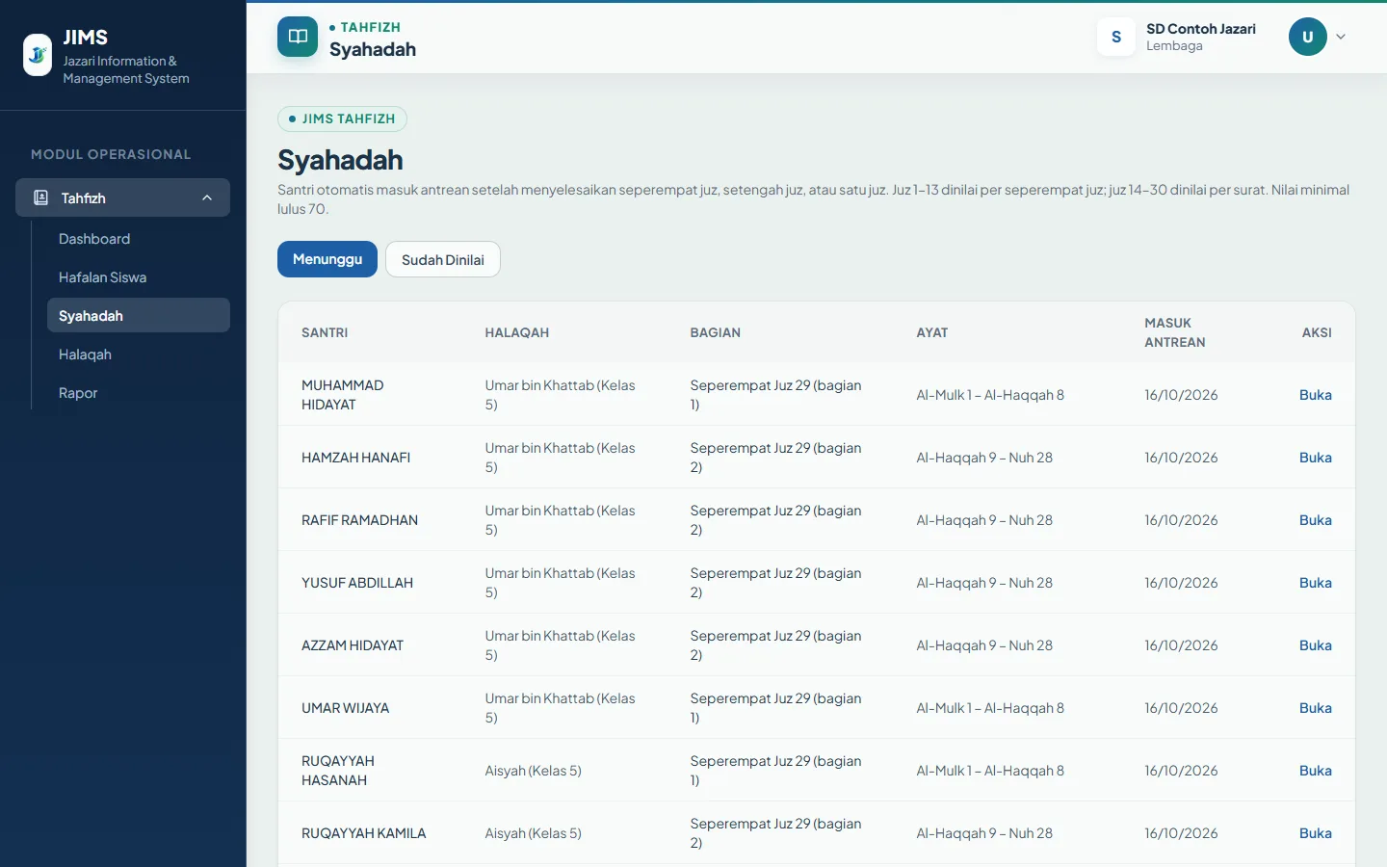Click the Syahadah page heading
Viewport: 1387px width, 867px height.
(340, 160)
